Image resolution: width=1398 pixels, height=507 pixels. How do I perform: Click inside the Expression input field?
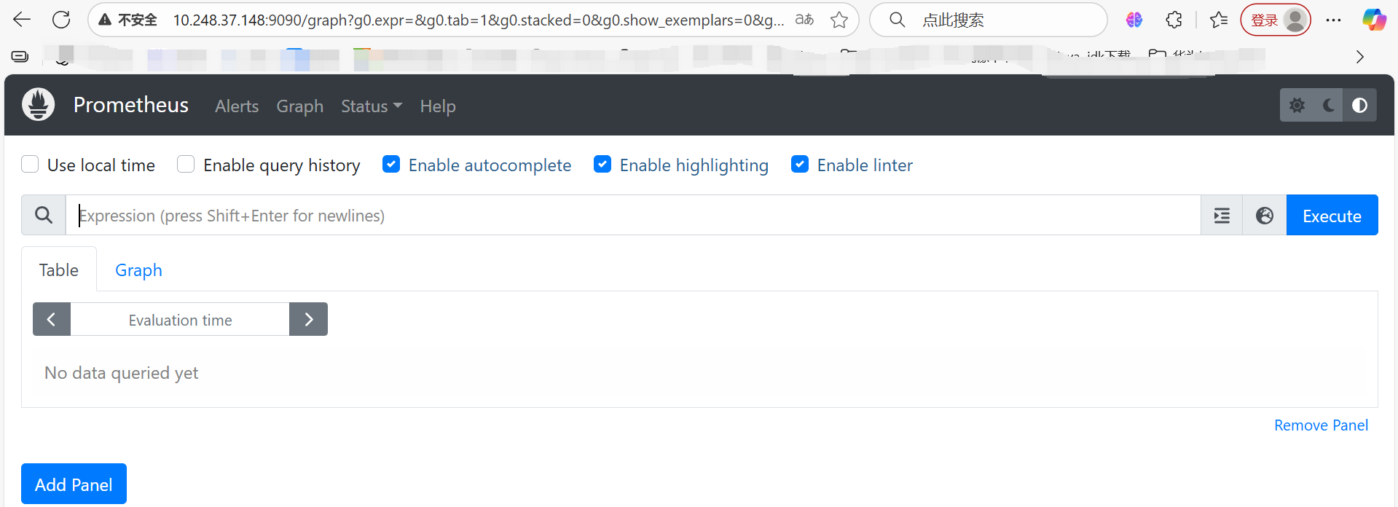pyautogui.click(x=437, y=215)
